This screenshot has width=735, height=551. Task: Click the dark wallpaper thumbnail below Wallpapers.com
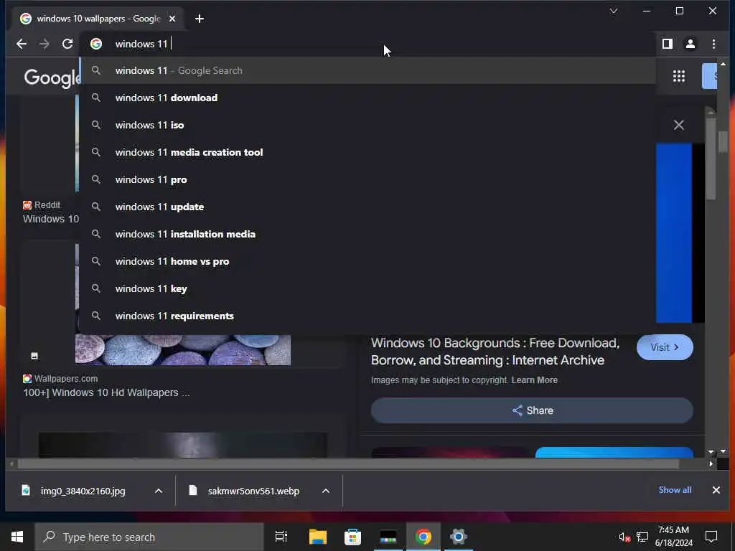[x=183, y=445]
